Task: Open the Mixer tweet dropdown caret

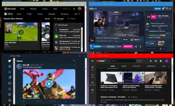Action: coord(74,65)
